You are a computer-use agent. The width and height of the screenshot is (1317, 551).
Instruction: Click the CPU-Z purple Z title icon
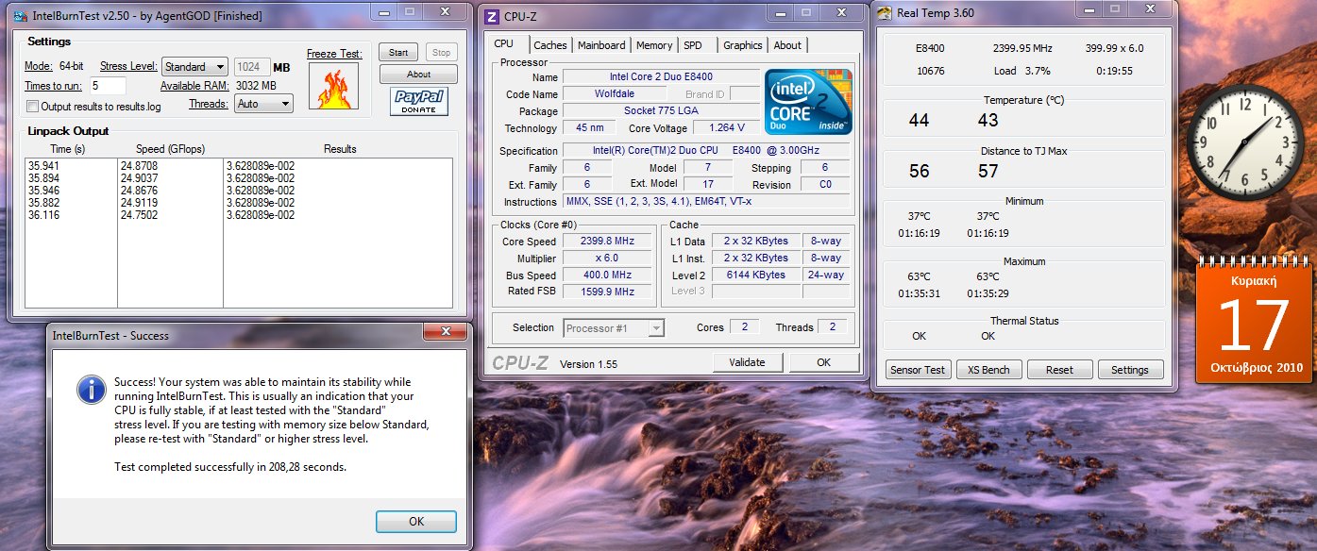point(491,18)
